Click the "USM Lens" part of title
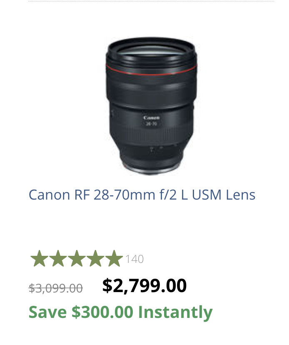Screen dimensions: 289x345 click(224, 195)
